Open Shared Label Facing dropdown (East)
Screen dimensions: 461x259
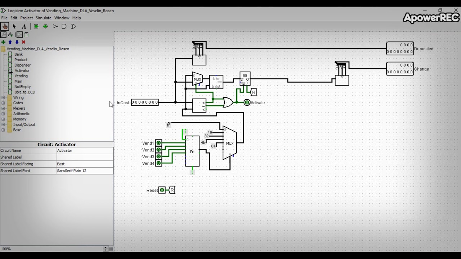85,164
